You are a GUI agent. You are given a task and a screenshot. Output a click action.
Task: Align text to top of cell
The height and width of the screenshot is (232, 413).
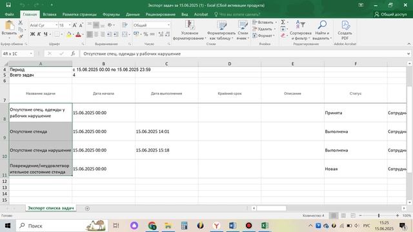90,25
